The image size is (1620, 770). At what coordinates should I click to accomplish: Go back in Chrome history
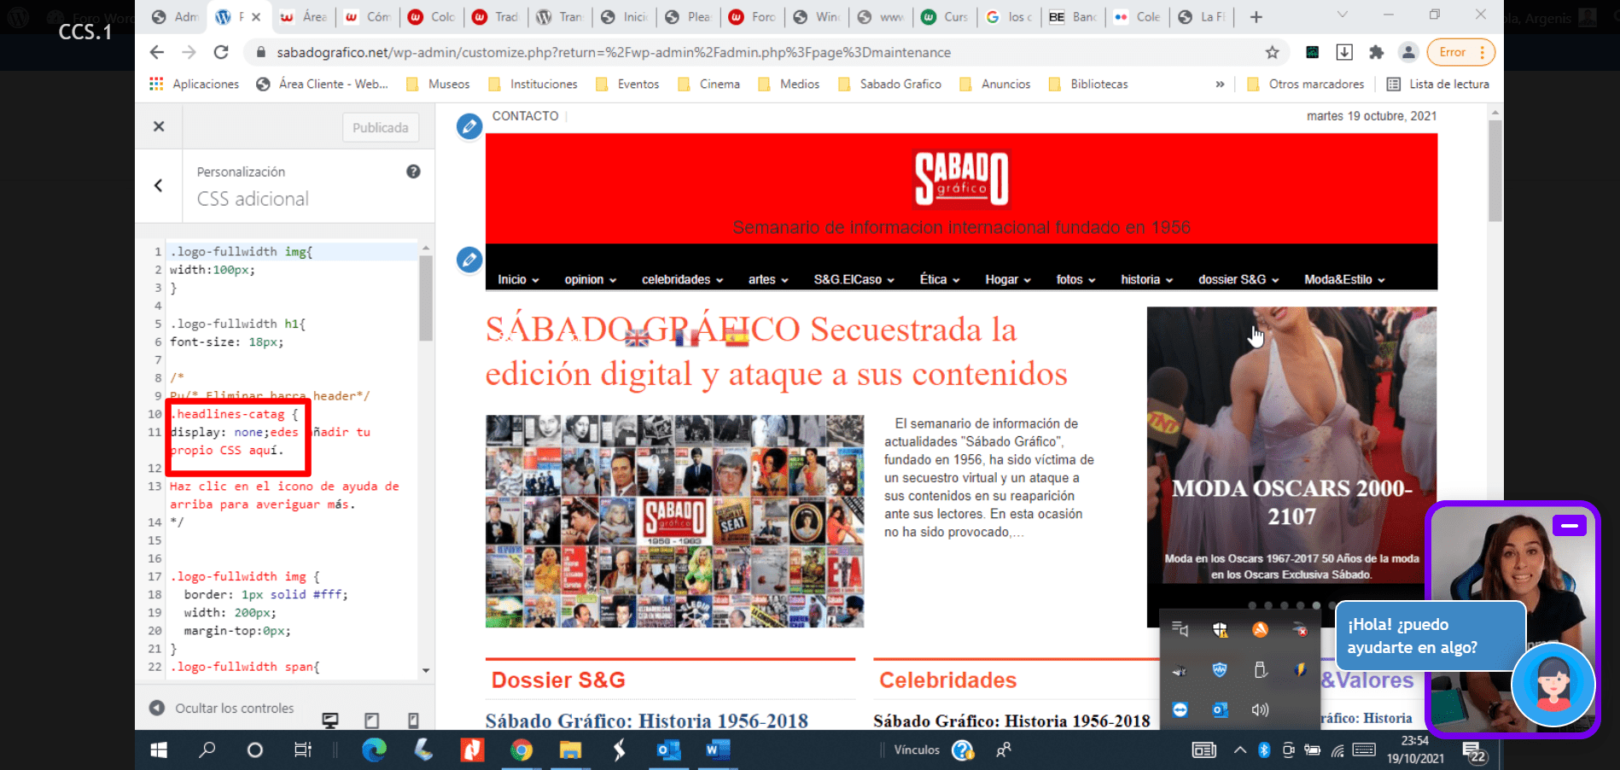point(157,52)
